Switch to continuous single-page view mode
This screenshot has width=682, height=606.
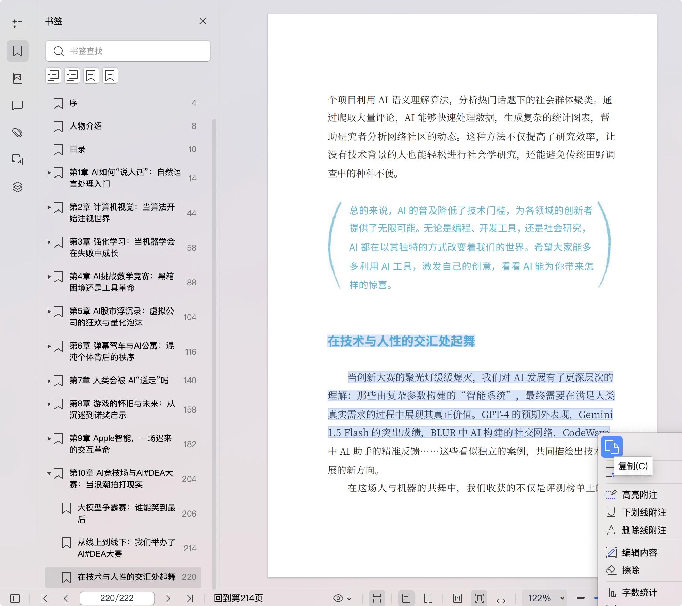pos(406,598)
